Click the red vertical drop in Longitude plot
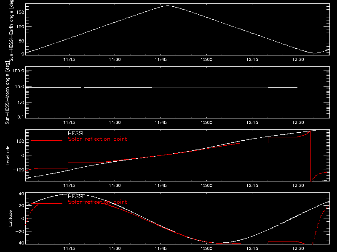This screenshot has height=252, width=337. coord(310,156)
